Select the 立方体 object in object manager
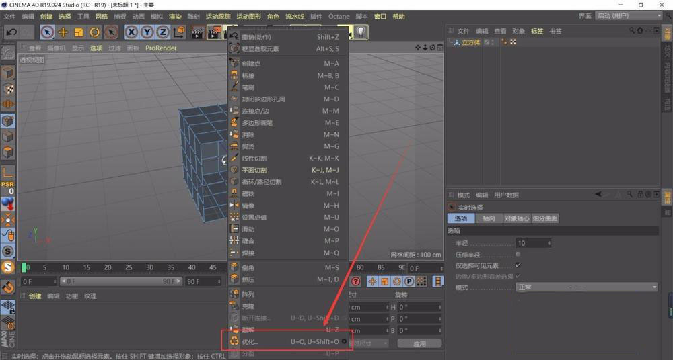 [471, 42]
